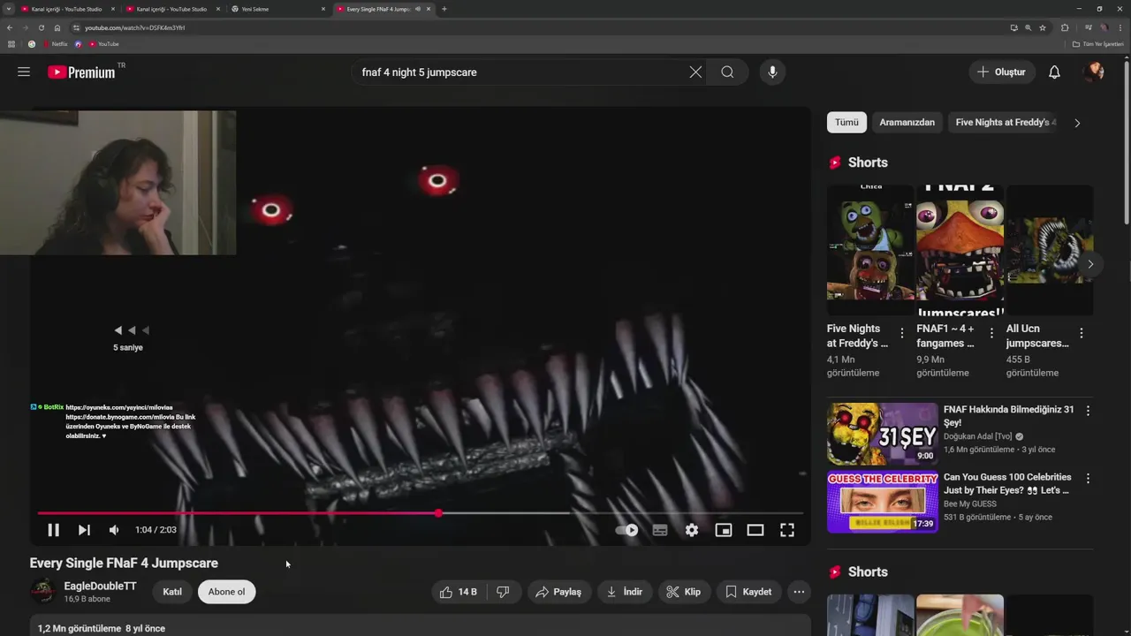Create a clip with Klip
Image resolution: width=1131 pixels, height=636 pixels.
684,592
